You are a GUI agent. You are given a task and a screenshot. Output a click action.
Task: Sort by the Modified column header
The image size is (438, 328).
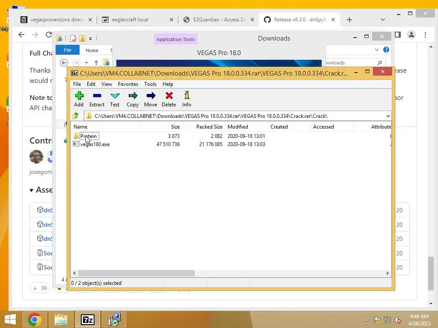[246, 126]
